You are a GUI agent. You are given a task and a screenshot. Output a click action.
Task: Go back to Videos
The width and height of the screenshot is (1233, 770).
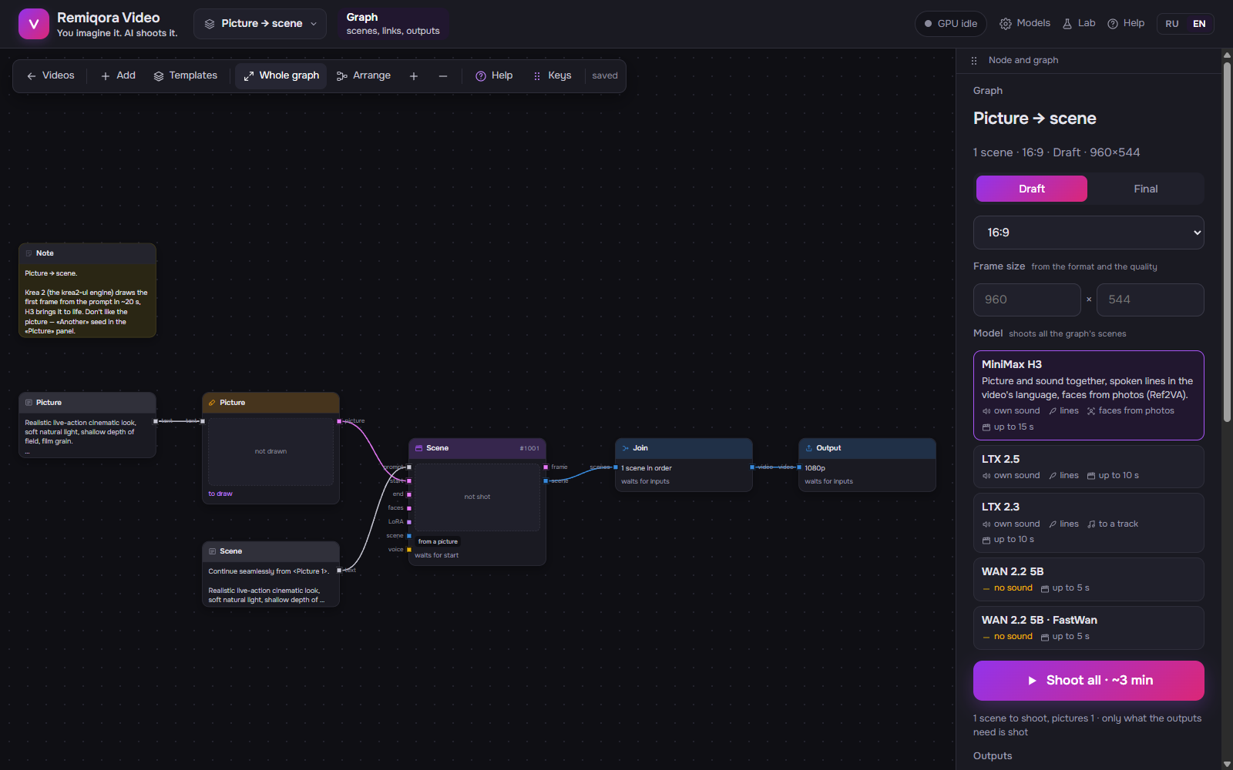[x=51, y=75]
